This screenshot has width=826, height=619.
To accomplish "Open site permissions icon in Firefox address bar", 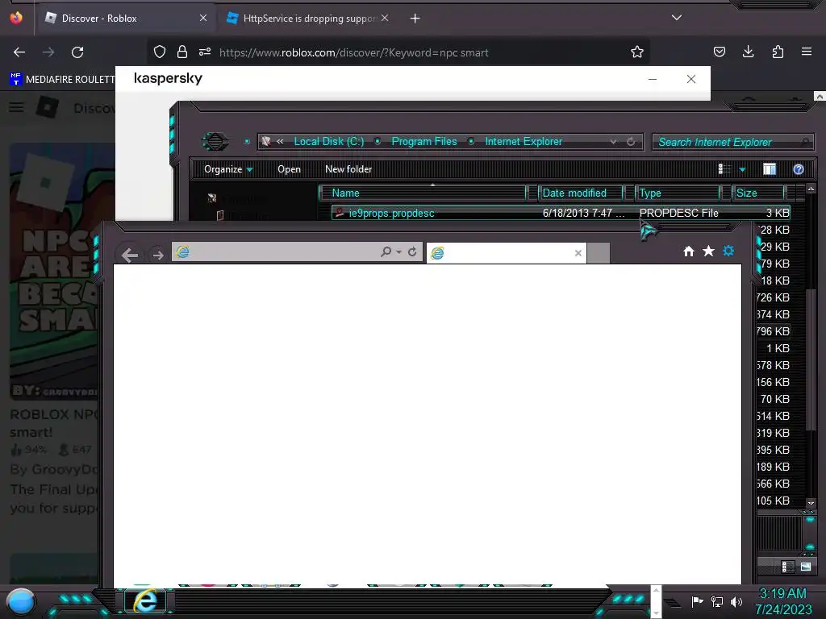I will coord(205,52).
